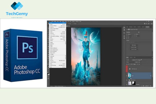Toggle visibility of the bottom masked gradient layer
The width and height of the screenshot is (156, 104).
(x=127, y=84)
